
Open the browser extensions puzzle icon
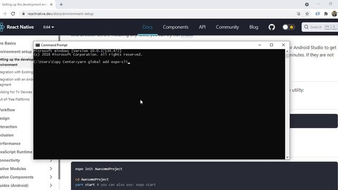tap(326, 14)
